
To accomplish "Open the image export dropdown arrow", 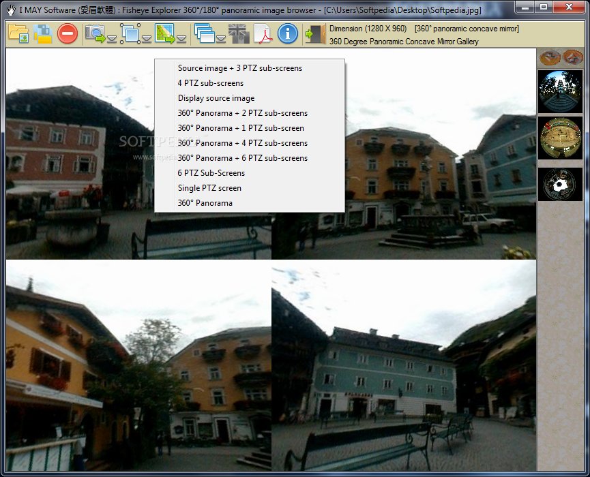I will point(181,39).
